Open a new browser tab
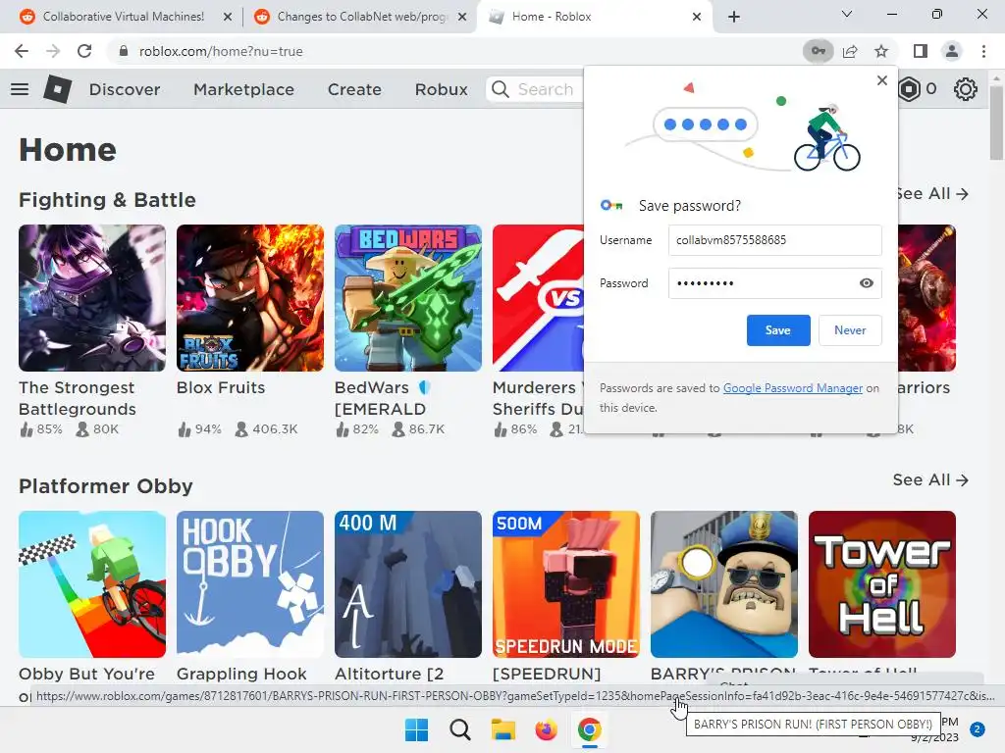 pos(734,17)
